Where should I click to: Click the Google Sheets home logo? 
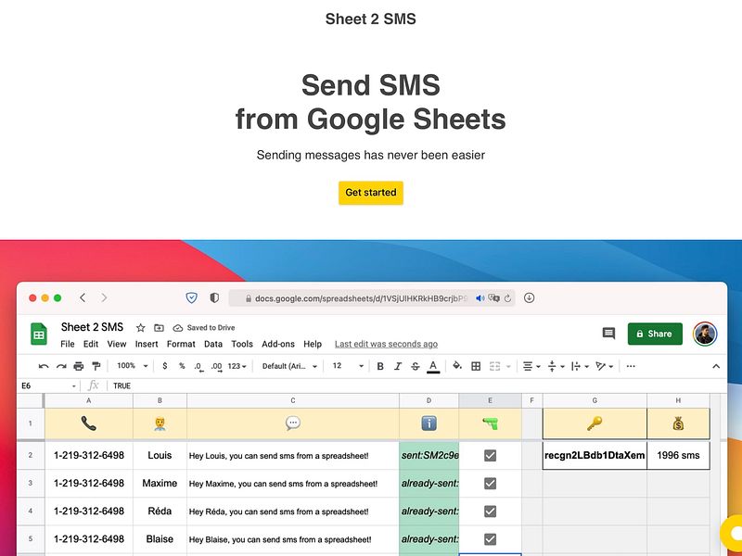pyautogui.click(x=39, y=335)
